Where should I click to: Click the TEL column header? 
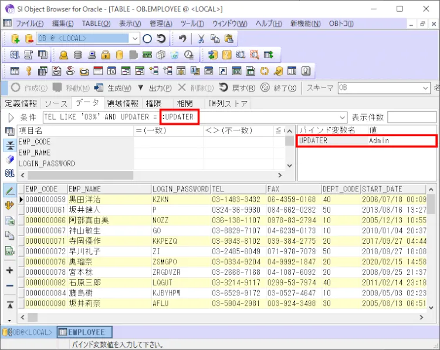pyautogui.click(x=238, y=189)
